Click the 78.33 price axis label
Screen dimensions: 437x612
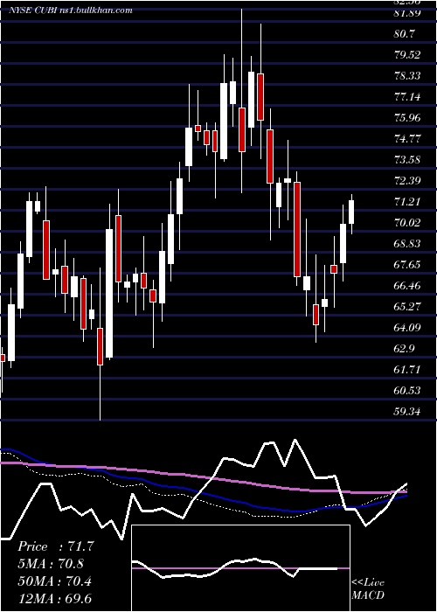pos(407,76)
